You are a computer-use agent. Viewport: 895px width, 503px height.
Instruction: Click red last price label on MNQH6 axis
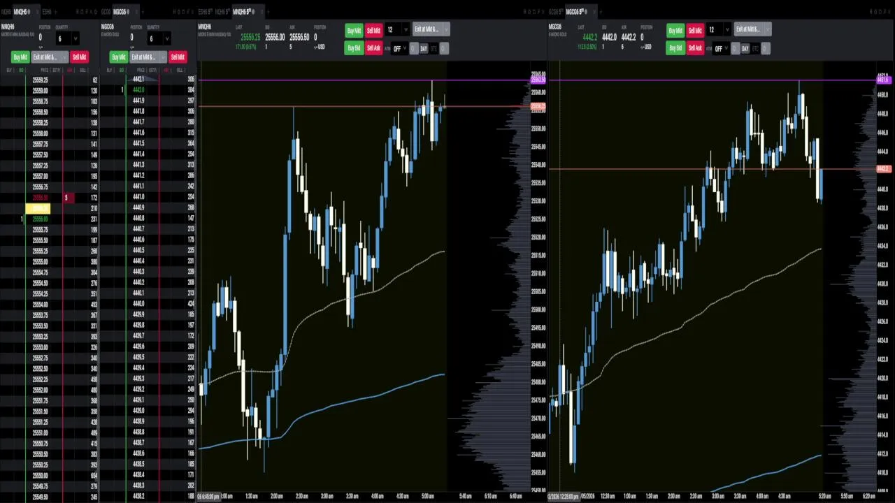coord(538,107)
